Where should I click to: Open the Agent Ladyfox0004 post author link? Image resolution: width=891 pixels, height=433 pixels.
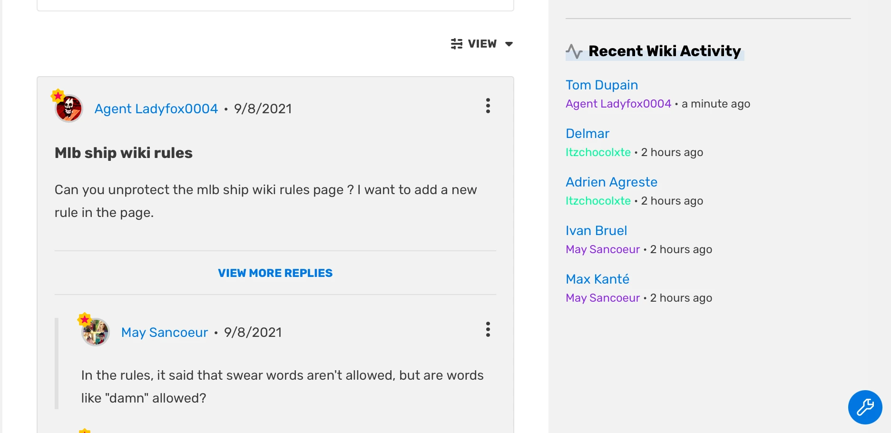tap(156, 109)
